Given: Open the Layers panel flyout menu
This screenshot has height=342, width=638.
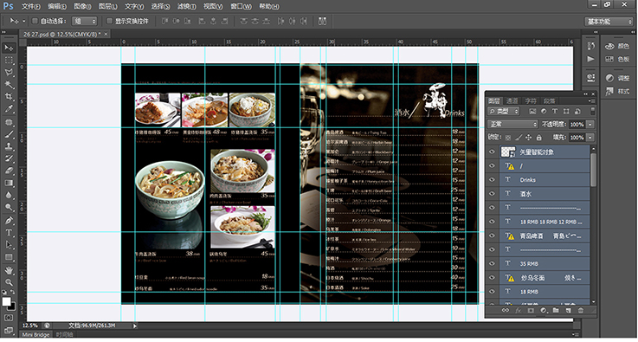Looking at the screenshot, I should [x=592, y=100].
